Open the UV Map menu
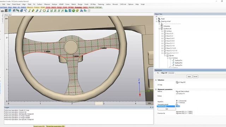The height and width of the screenshot is (127, 226). pos(93,4)
